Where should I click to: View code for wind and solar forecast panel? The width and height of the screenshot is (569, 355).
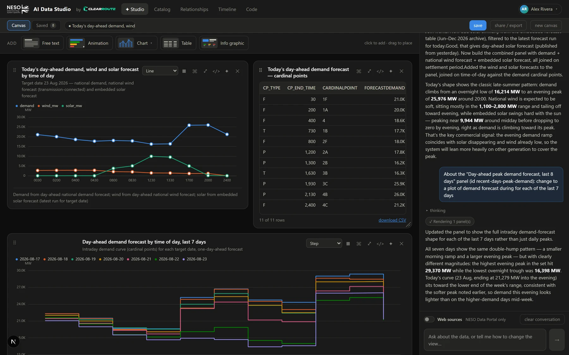[x=216, y=71]
